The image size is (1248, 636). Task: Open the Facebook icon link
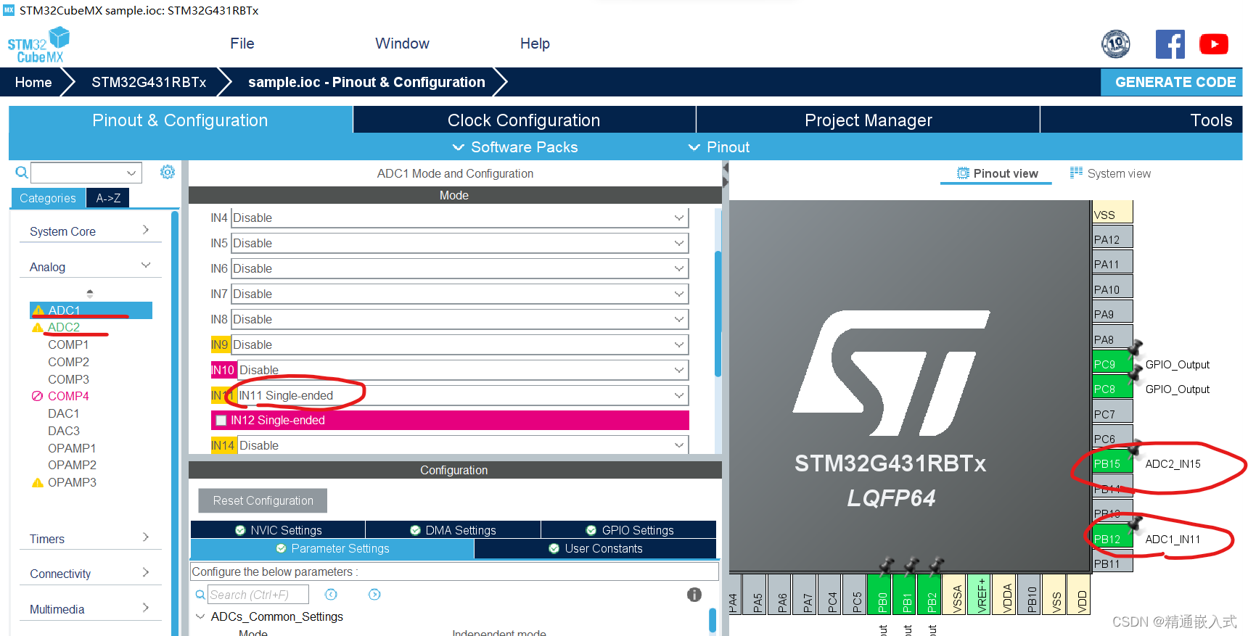1170,44
